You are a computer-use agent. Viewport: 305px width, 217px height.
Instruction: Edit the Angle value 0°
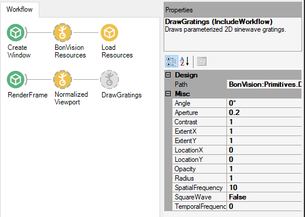(x=264, y=103)
